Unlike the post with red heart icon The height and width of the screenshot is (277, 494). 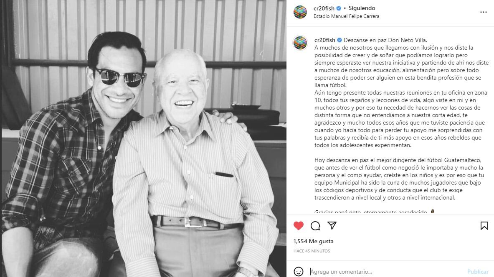(298, 226)
